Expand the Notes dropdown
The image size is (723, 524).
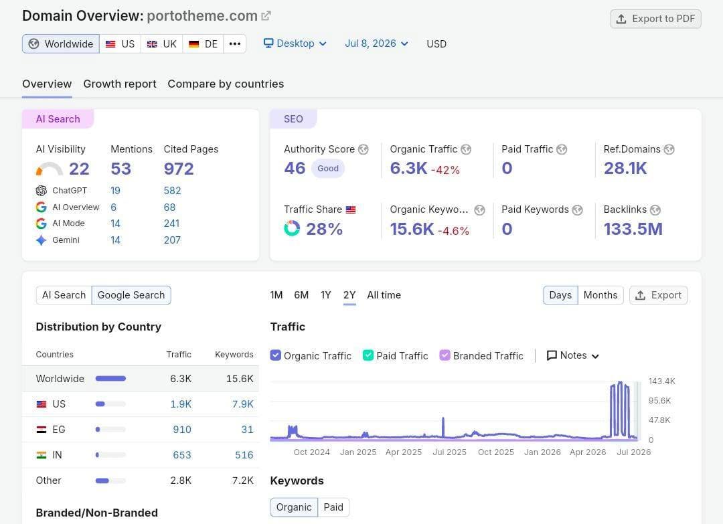(572, 355)
